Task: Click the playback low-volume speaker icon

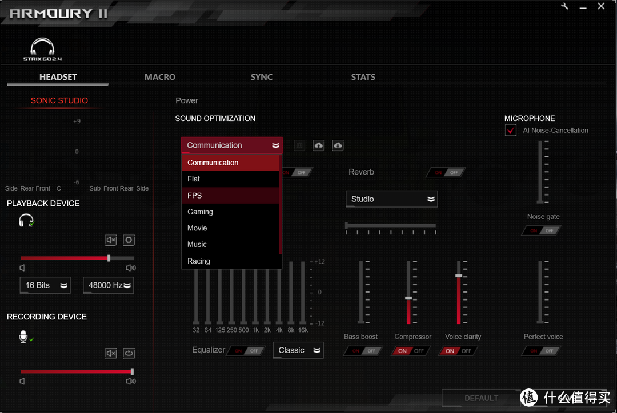Action: (x=22, y=268)
